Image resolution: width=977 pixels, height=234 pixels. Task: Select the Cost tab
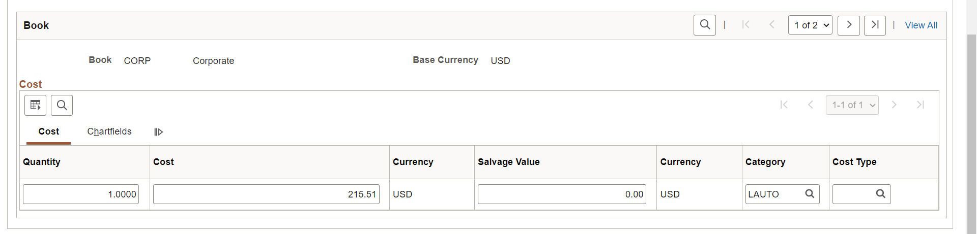coord(49,131)
